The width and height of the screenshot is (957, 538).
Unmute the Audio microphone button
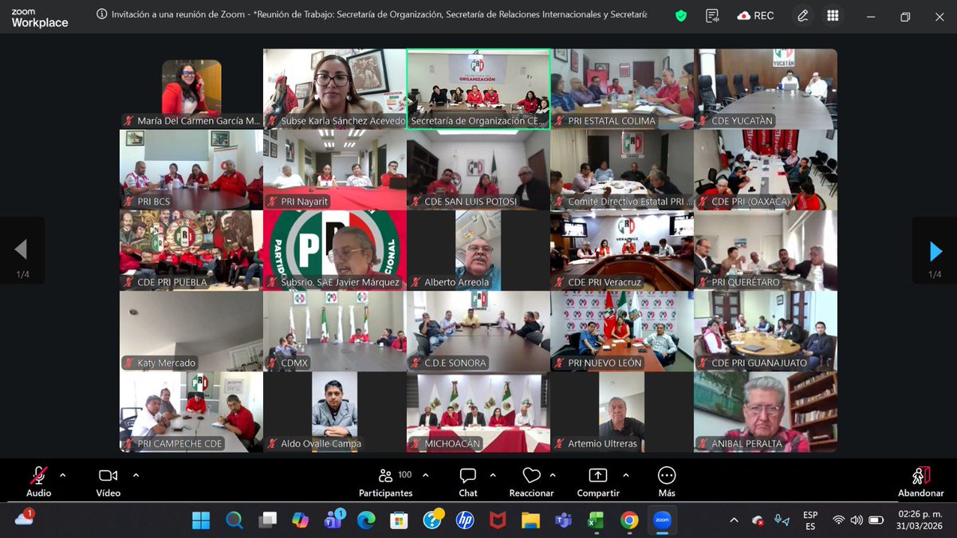(x=38, y=481)
